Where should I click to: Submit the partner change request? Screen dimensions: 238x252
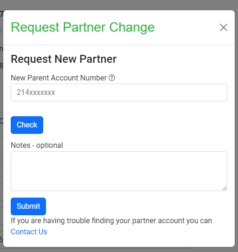28,206
